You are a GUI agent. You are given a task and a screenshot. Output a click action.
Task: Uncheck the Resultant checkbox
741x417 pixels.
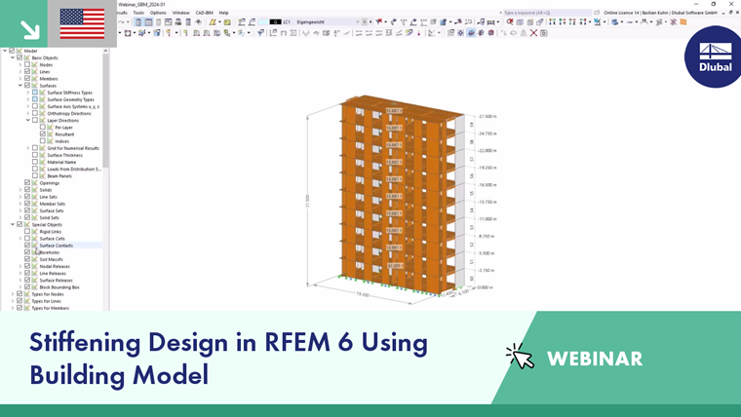click(43, 134)
